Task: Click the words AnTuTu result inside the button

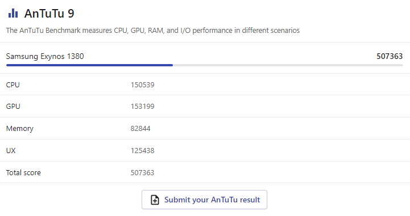Action: 235,200
